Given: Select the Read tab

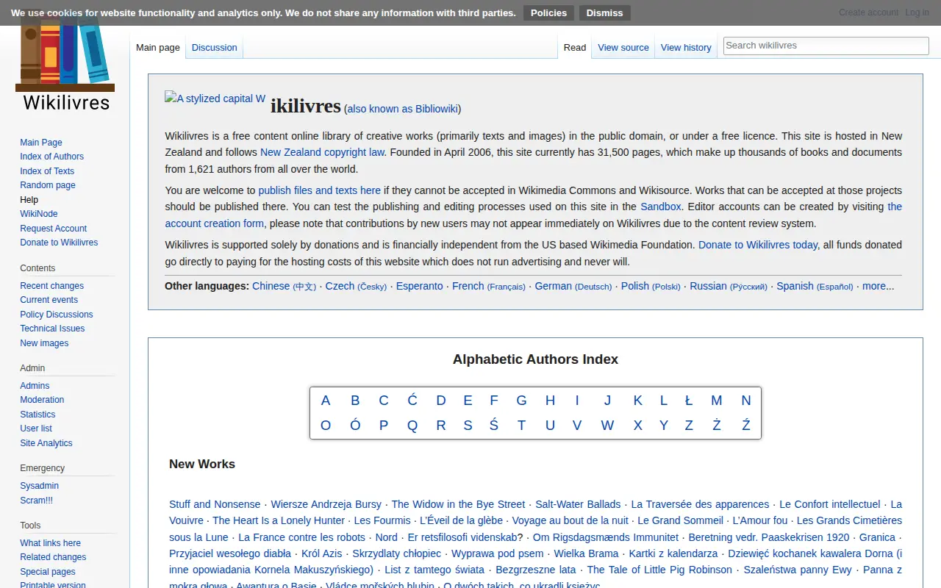Looking at the screenshot, I should point(575,47).
